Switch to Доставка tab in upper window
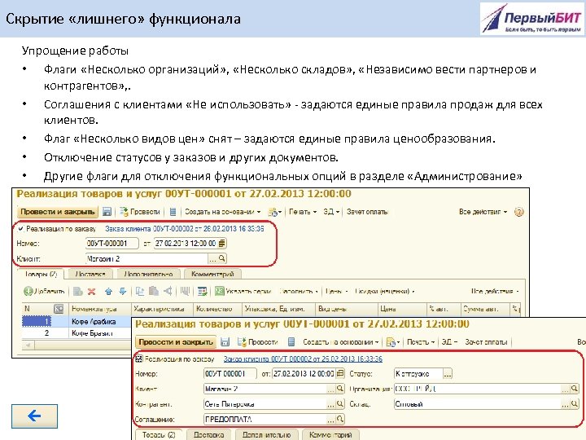 click(x=90, y=275)
